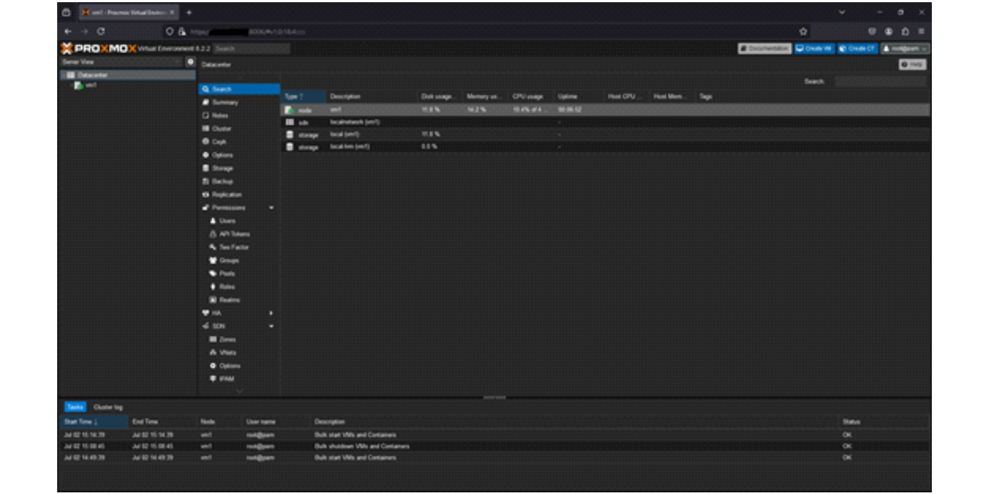Expand the HA section arrow

[271, 313]
